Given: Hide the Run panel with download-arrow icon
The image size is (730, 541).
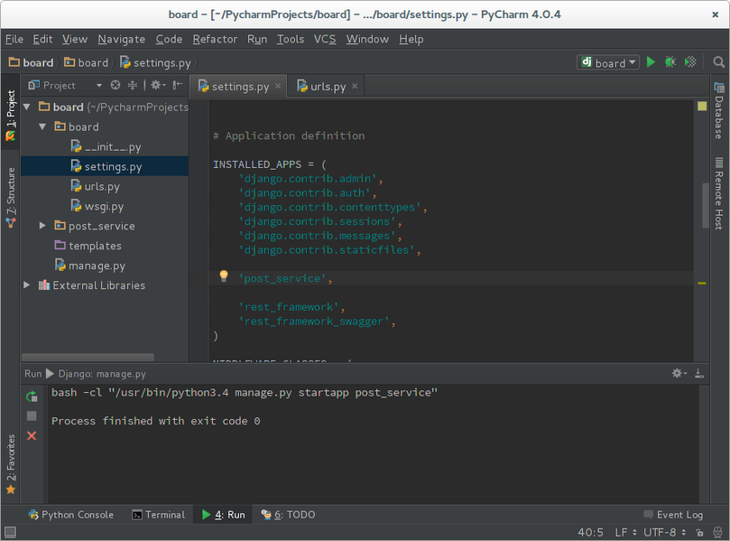Looking at the screenshot, I should [699, 373].
